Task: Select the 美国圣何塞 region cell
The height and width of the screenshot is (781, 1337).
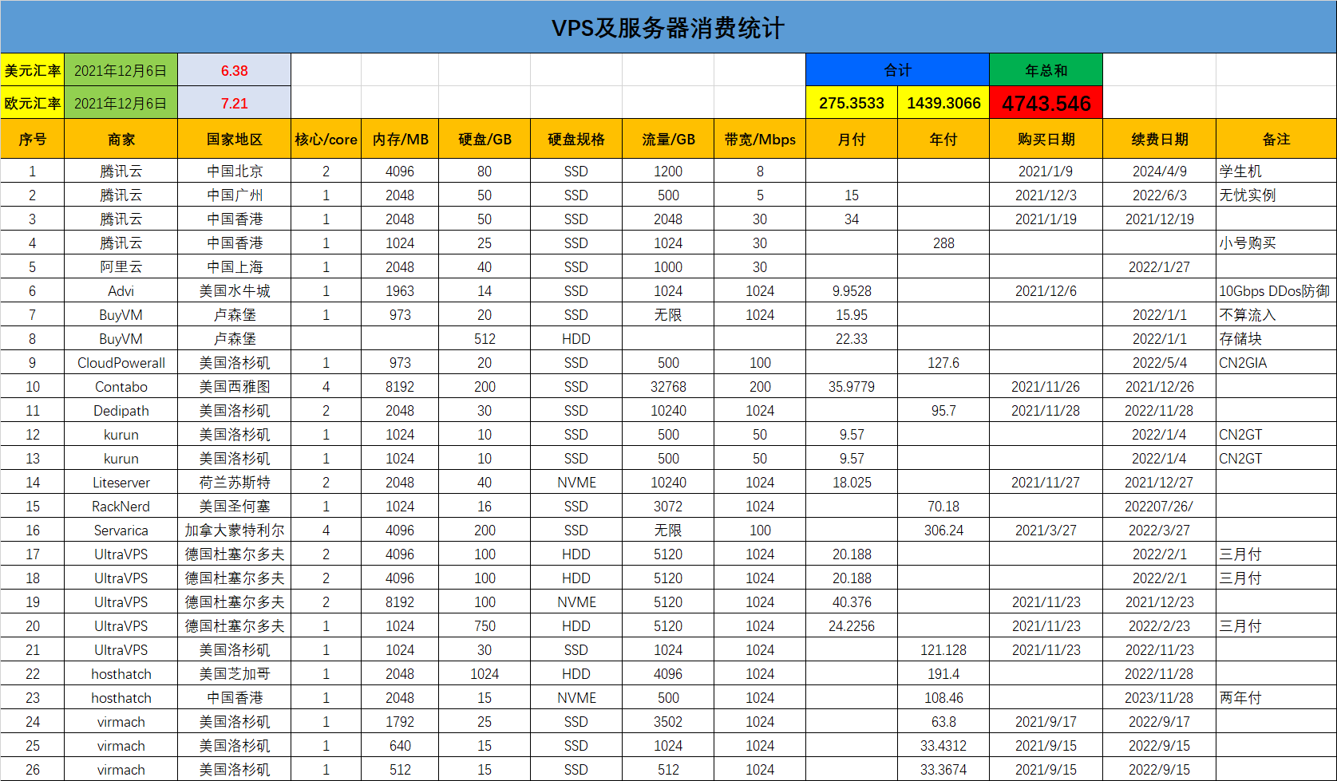Action: (234, 506)
